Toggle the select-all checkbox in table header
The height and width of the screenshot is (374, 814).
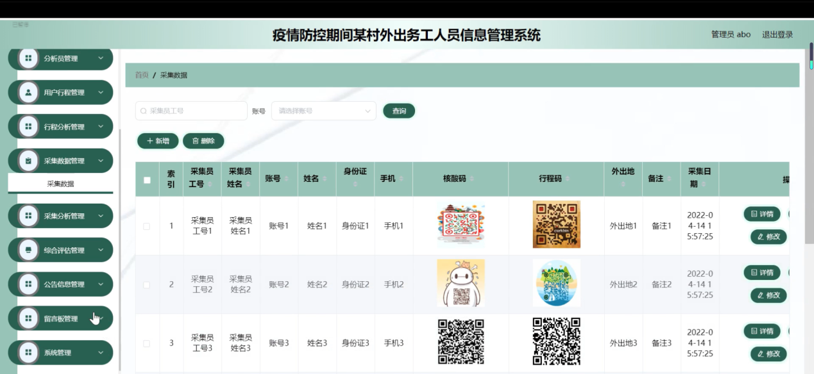point(147,180)
